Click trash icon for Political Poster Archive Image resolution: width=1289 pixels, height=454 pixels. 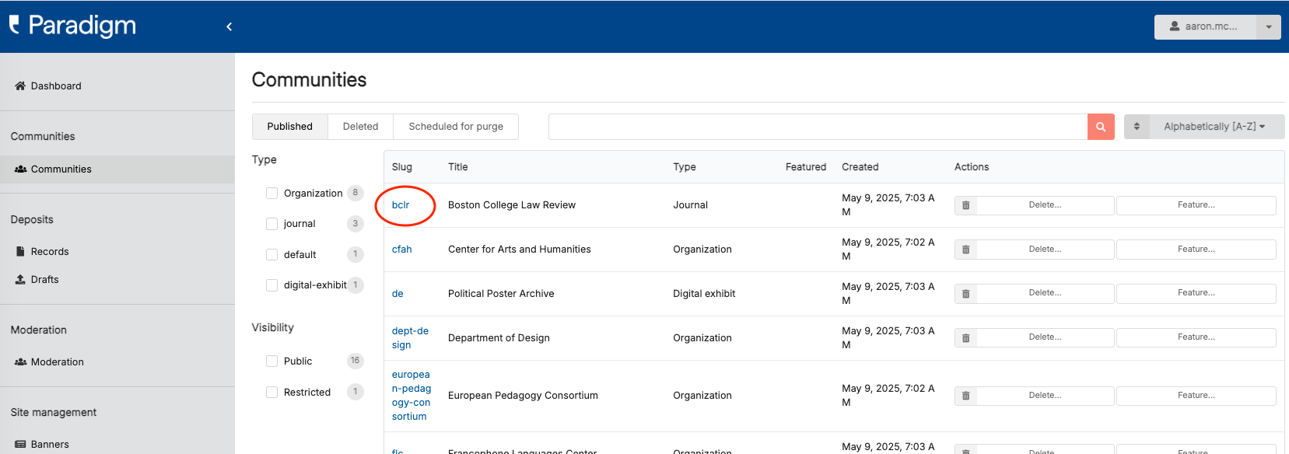click(966, 294)
